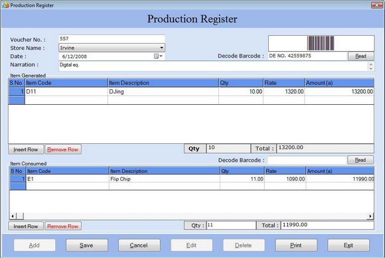Click the barcode image
The image size is (385, 258).
321,43
